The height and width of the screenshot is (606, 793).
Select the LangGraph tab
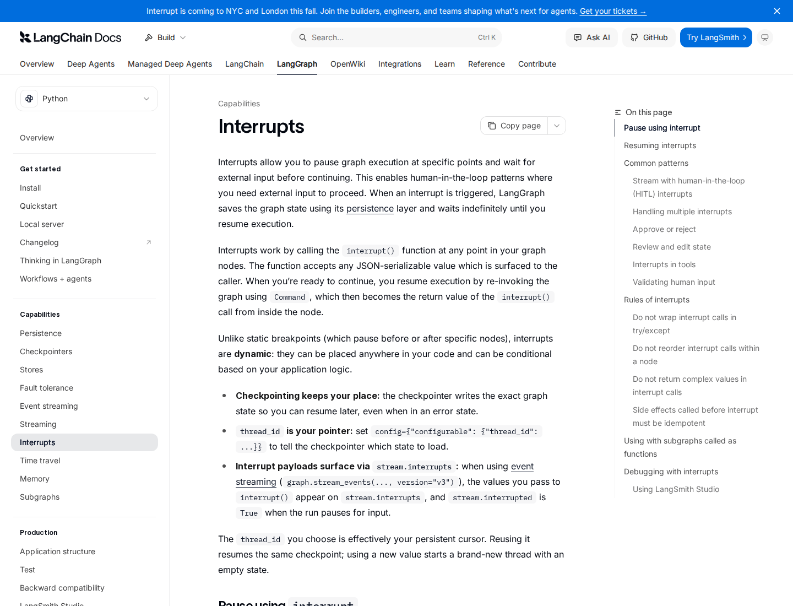point(297,64)
